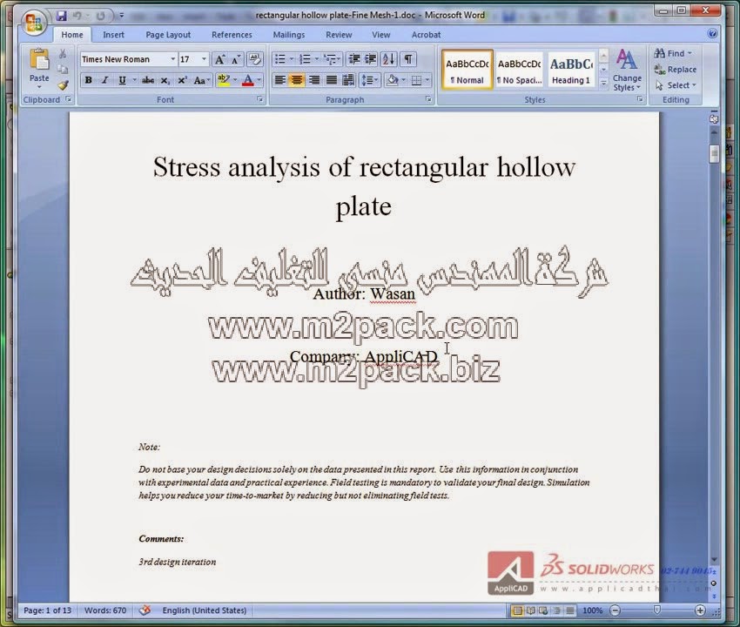Toggle show paragraph marks

click(408, 59)
